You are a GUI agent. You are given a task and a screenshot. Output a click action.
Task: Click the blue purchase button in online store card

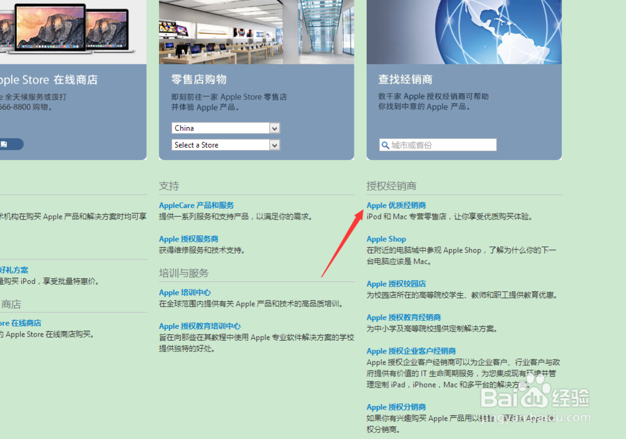pos(11,144)
